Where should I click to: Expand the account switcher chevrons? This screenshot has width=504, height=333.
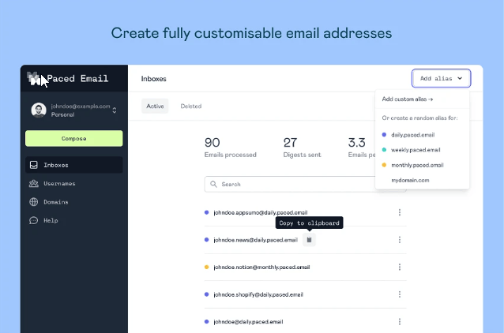(x=115, y=110)
